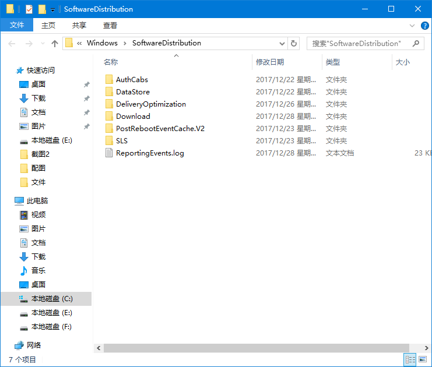
Task: Open 下载 under Quick Access
Action: [38, 98]
